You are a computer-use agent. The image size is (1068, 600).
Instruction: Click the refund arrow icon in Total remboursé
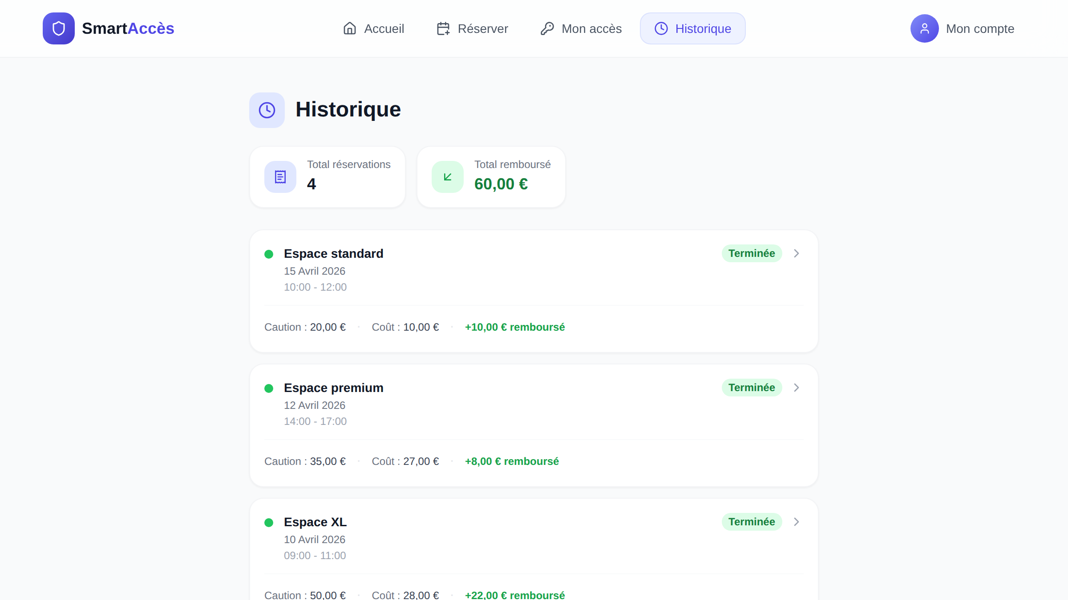point(448,177)
